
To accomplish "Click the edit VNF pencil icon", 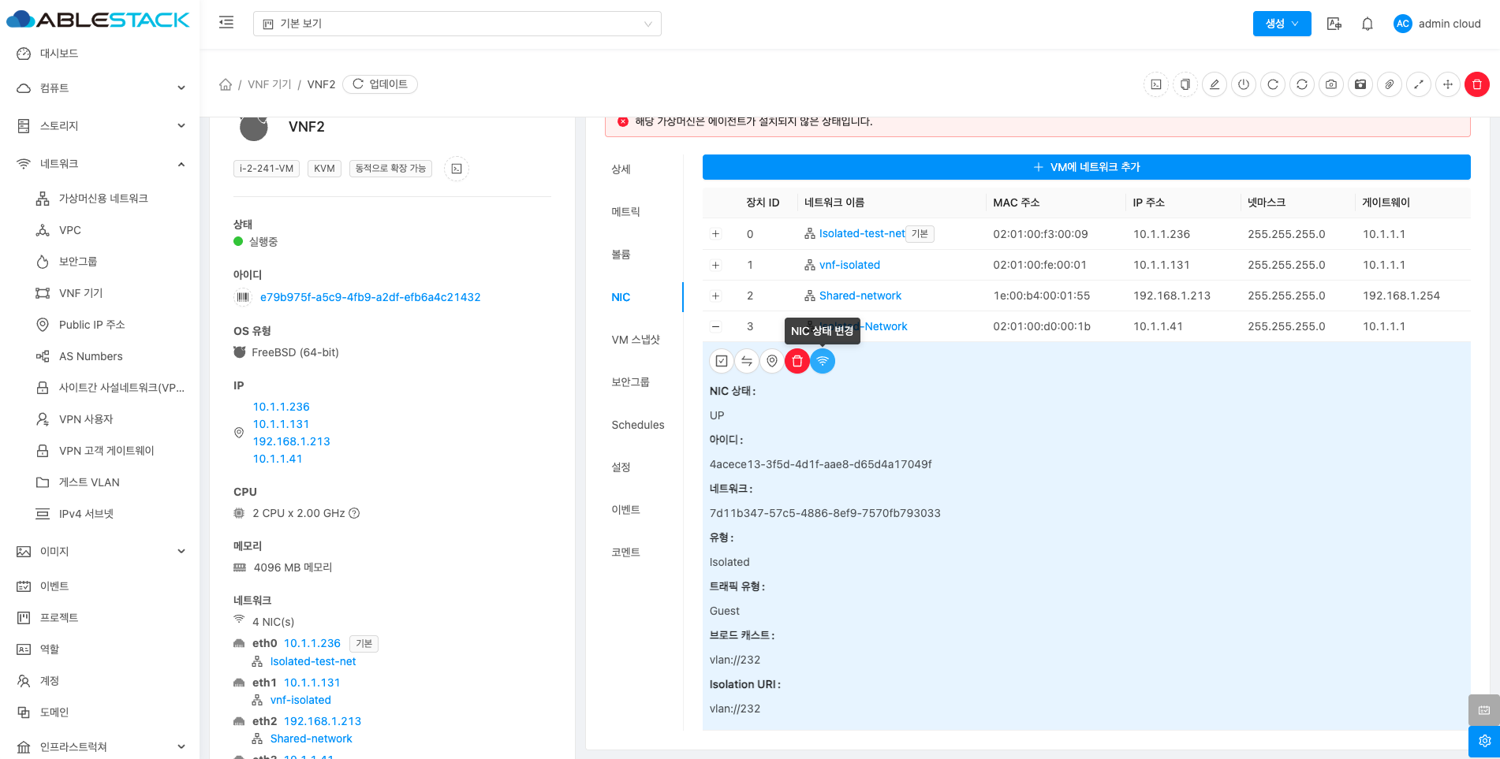I will coord(1215,84).
